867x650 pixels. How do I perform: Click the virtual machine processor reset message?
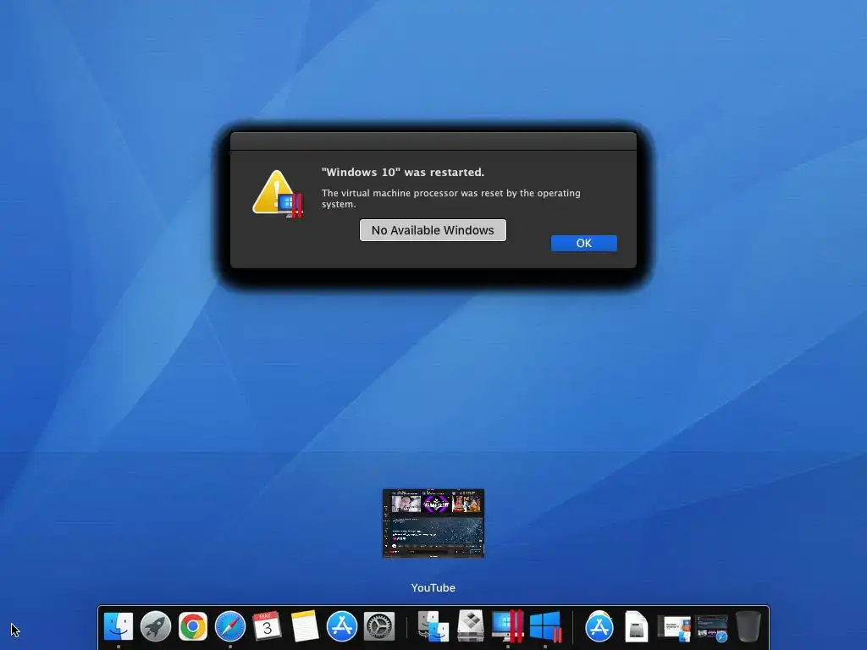tap(451, 198)
